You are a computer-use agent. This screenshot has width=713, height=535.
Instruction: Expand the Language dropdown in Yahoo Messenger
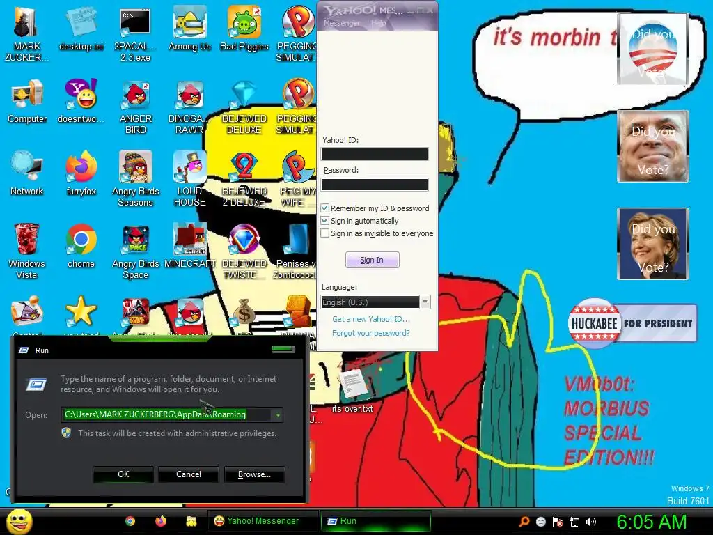(425, 302)
